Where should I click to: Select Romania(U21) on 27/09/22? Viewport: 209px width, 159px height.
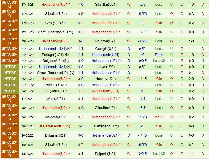56,85
